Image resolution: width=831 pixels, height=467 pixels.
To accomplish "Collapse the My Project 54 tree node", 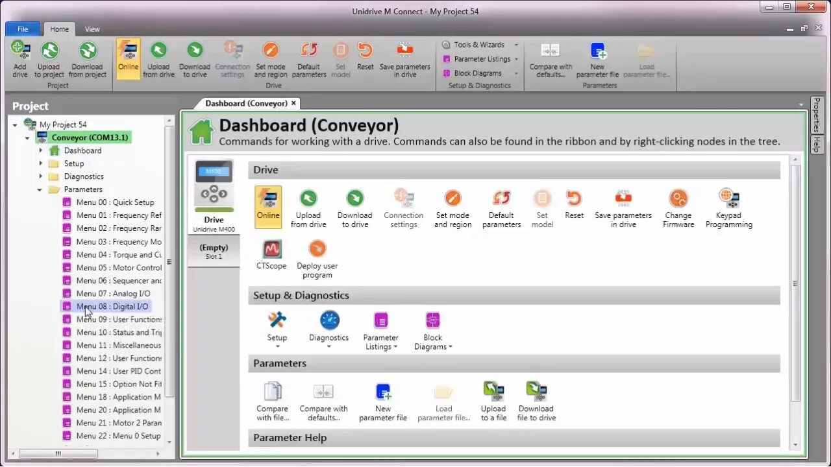I will (15, 125).
